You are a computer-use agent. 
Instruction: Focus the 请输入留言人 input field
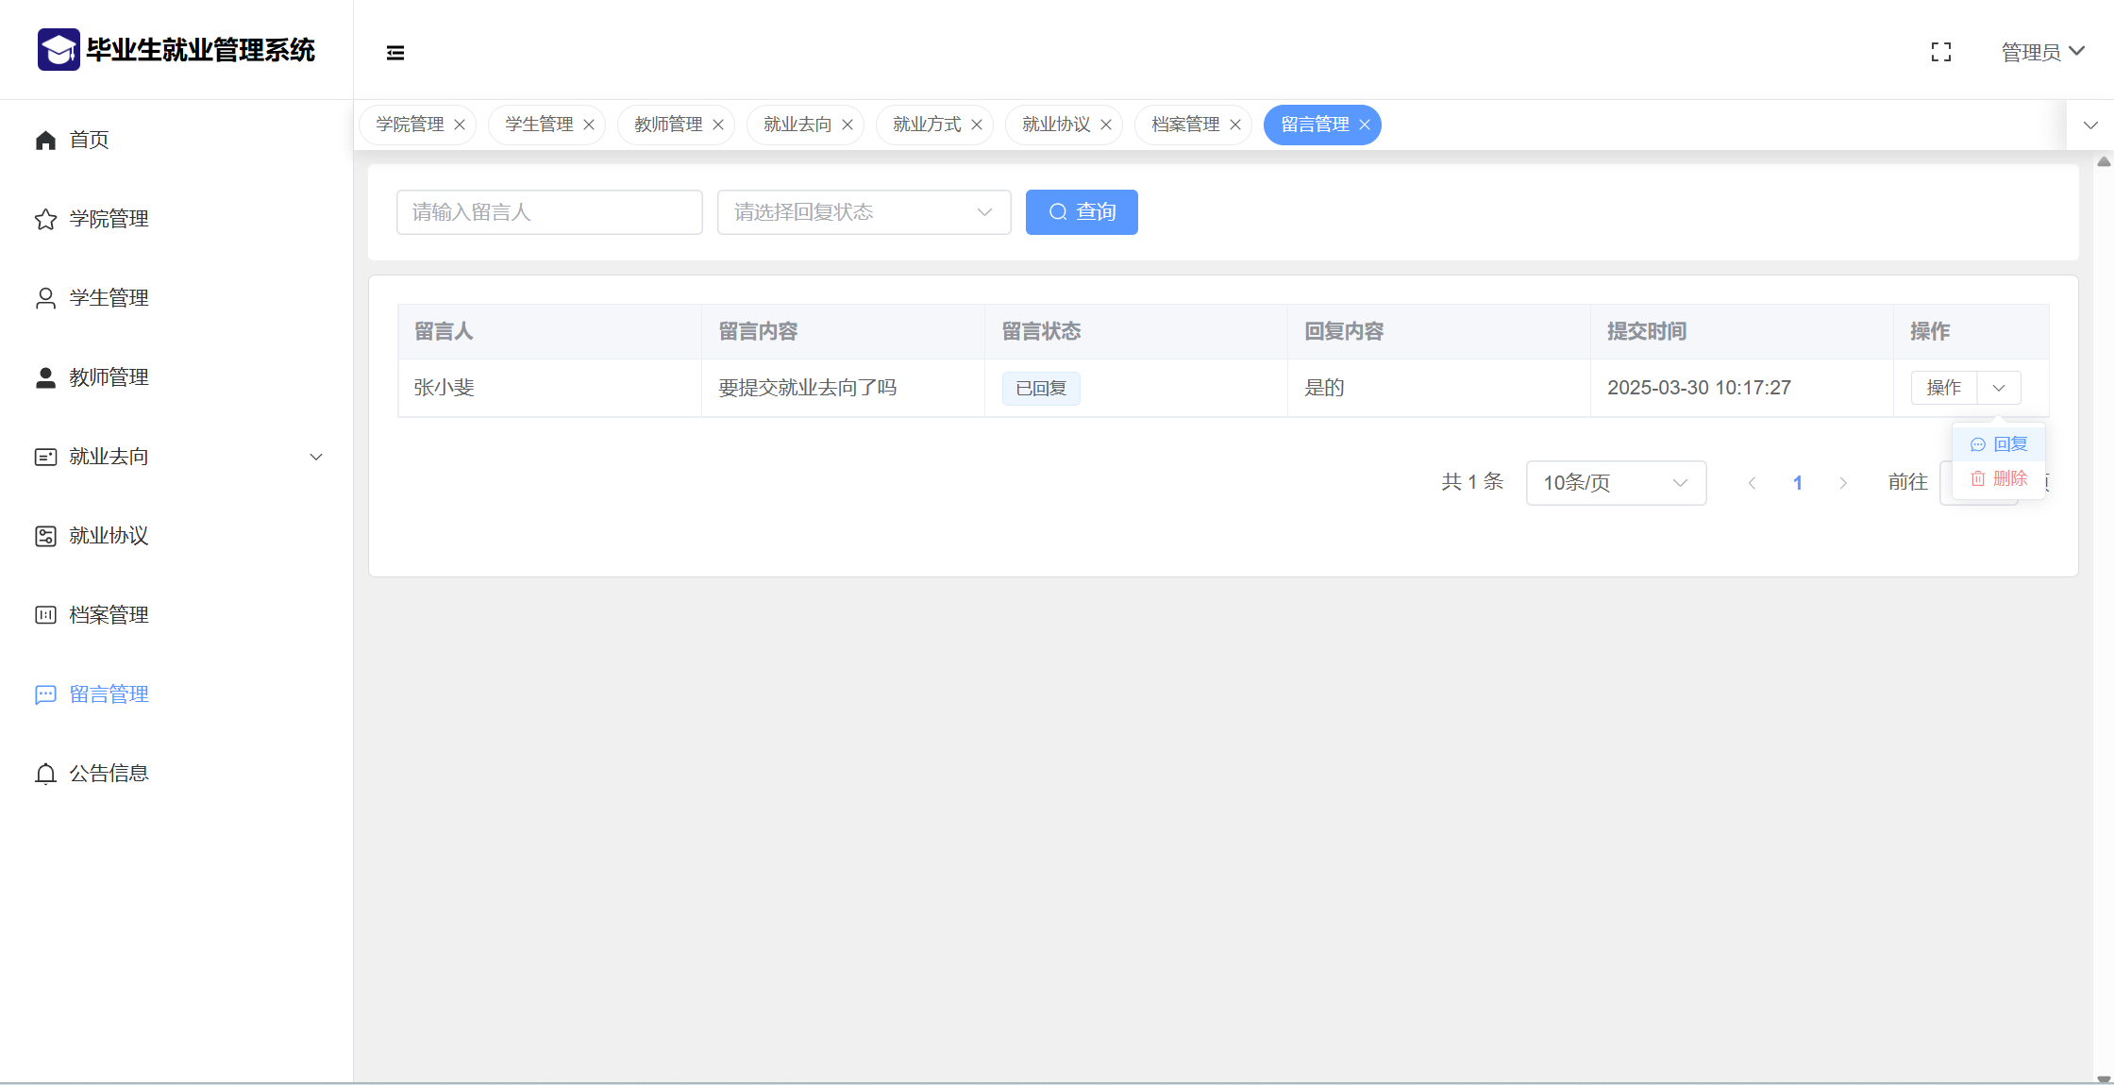[x=549, y=212]
